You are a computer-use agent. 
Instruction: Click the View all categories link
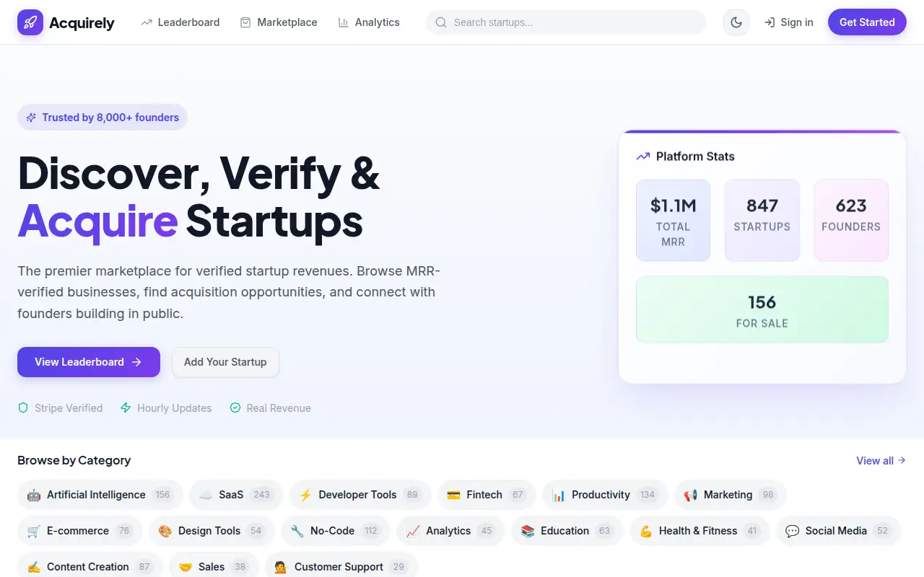tap(881, 461)
